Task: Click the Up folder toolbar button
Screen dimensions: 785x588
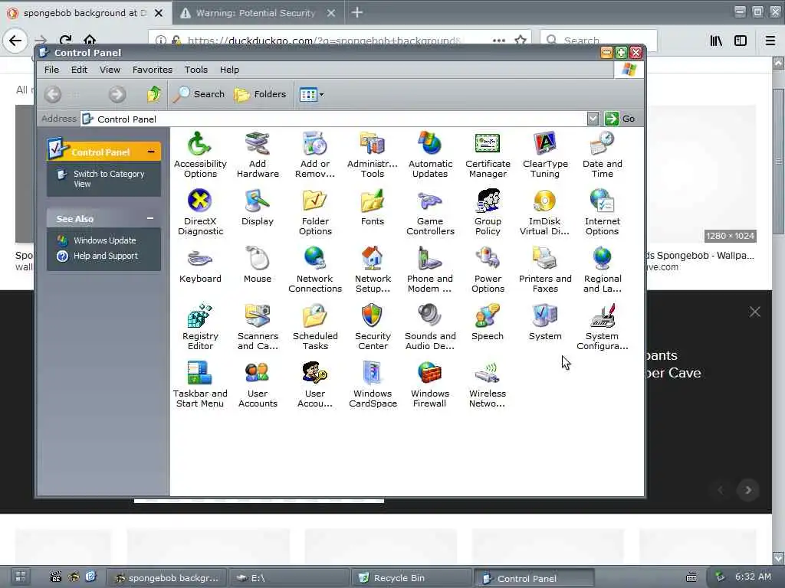Action: tap(153, 94)
